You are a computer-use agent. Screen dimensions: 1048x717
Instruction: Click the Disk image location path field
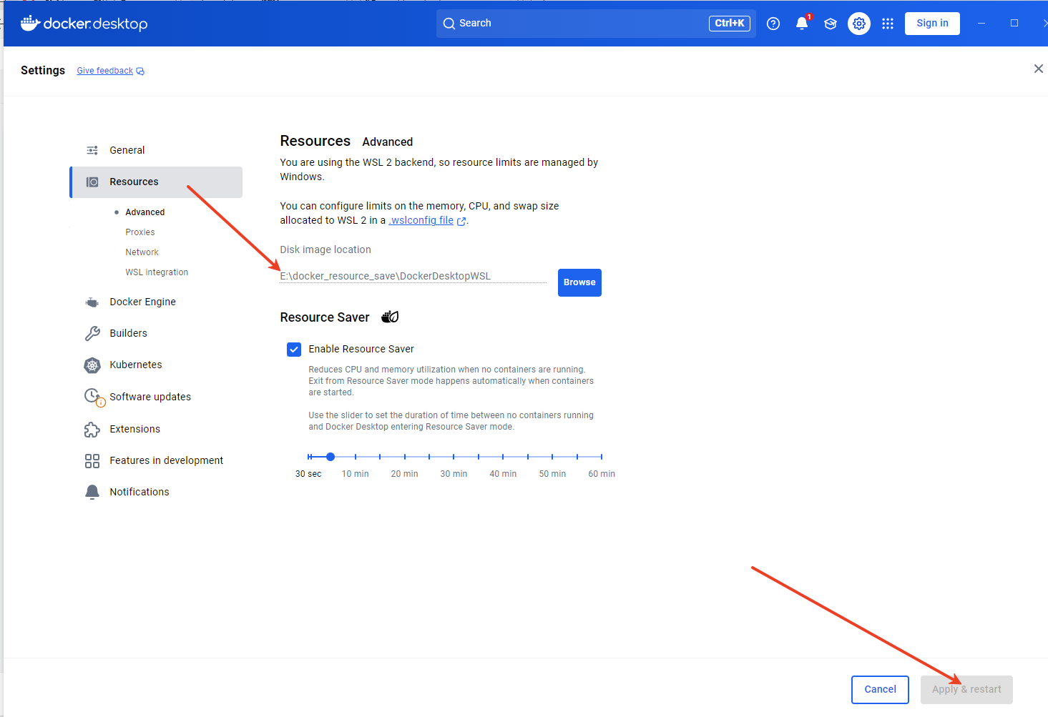(413, 277)
